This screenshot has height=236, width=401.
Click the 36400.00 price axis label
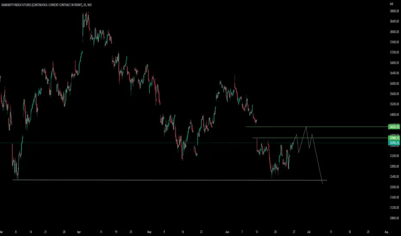(x=394, y=73)
